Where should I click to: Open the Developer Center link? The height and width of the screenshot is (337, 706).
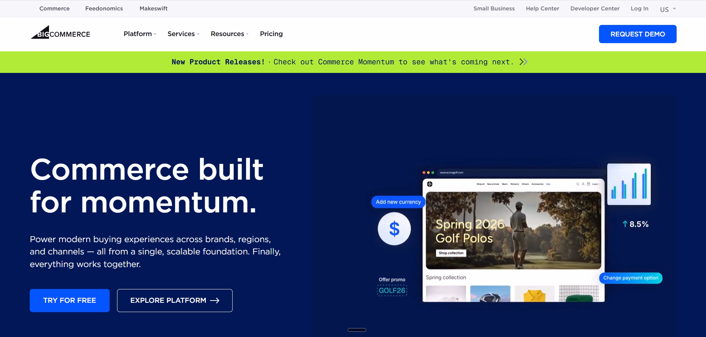click(595, 9)
